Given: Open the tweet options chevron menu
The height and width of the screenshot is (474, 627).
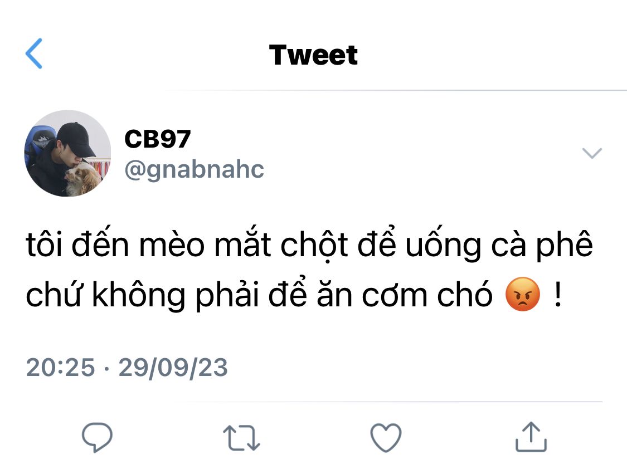Looking at the screenshot, I should 592,153.
